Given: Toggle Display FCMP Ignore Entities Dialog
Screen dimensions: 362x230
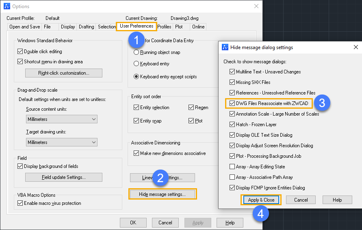Looking at the screenshot, I should [x=232, y=188].
